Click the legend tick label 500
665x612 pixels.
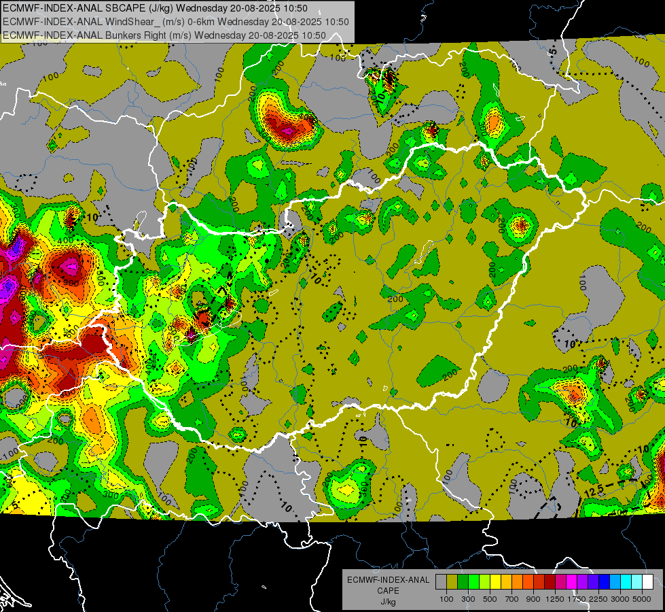point(490,599)
